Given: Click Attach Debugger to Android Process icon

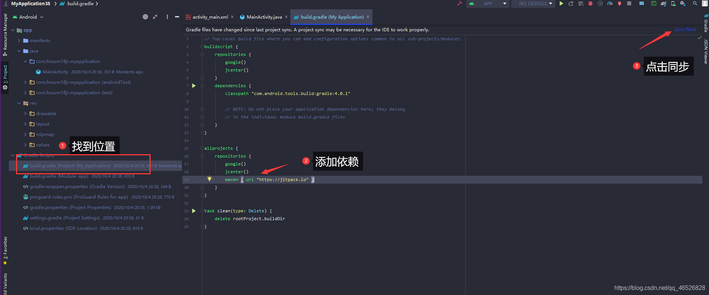Looking at the screenshot, I should tap(620, 3).
